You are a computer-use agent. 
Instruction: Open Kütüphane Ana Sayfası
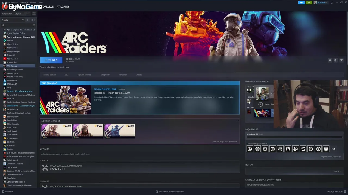[x=11, y=14]
